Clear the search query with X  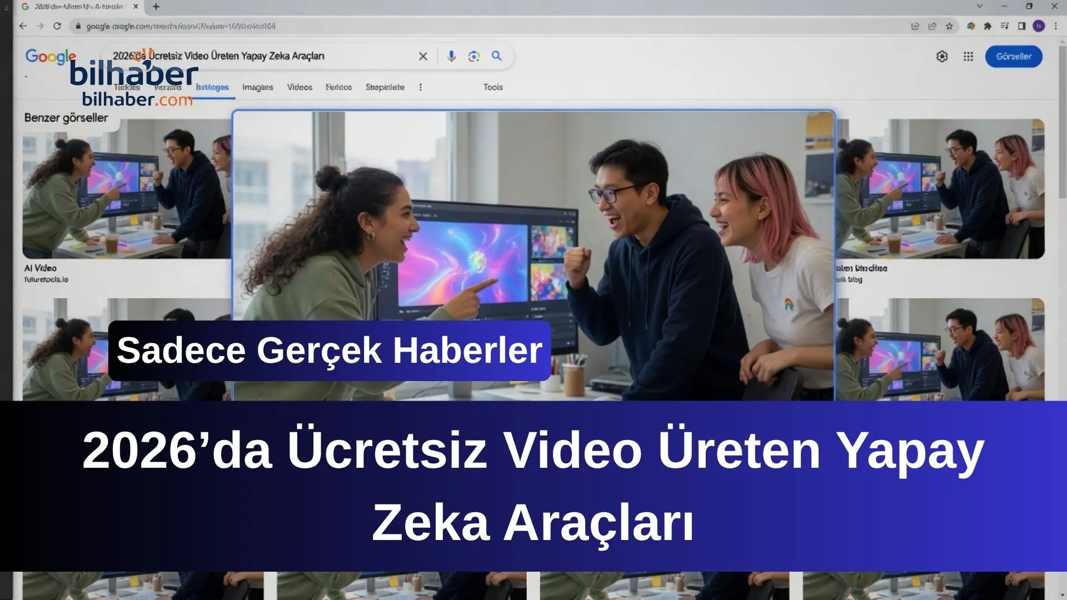pyautogui.click(x=423, y=56)
